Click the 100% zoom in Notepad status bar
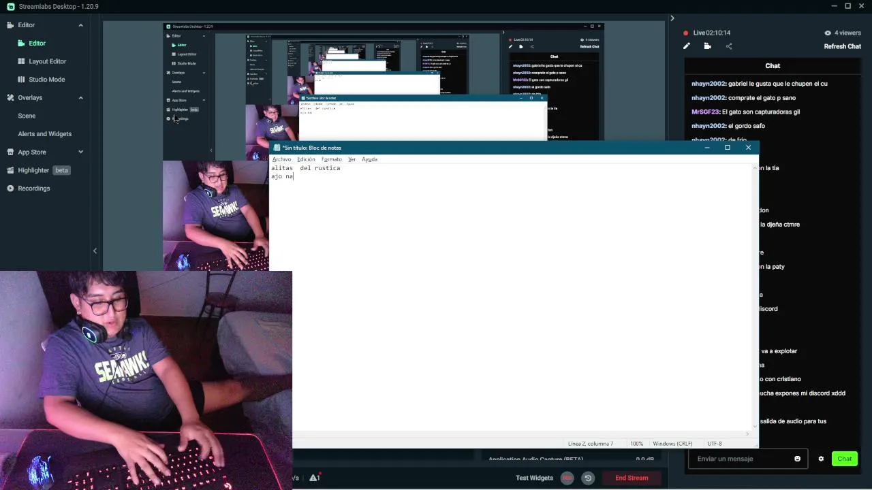This screenshot has height=490, width=872. point(636,444)
